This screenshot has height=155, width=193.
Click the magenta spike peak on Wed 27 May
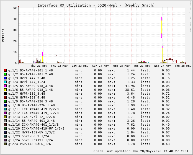[162, 19]
